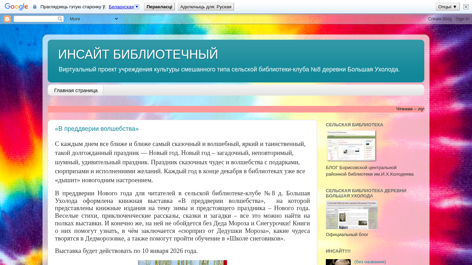Click the Sign In link
Image resolution: width=472 pixels, height=265 pixels.
(x=462, y=19)
